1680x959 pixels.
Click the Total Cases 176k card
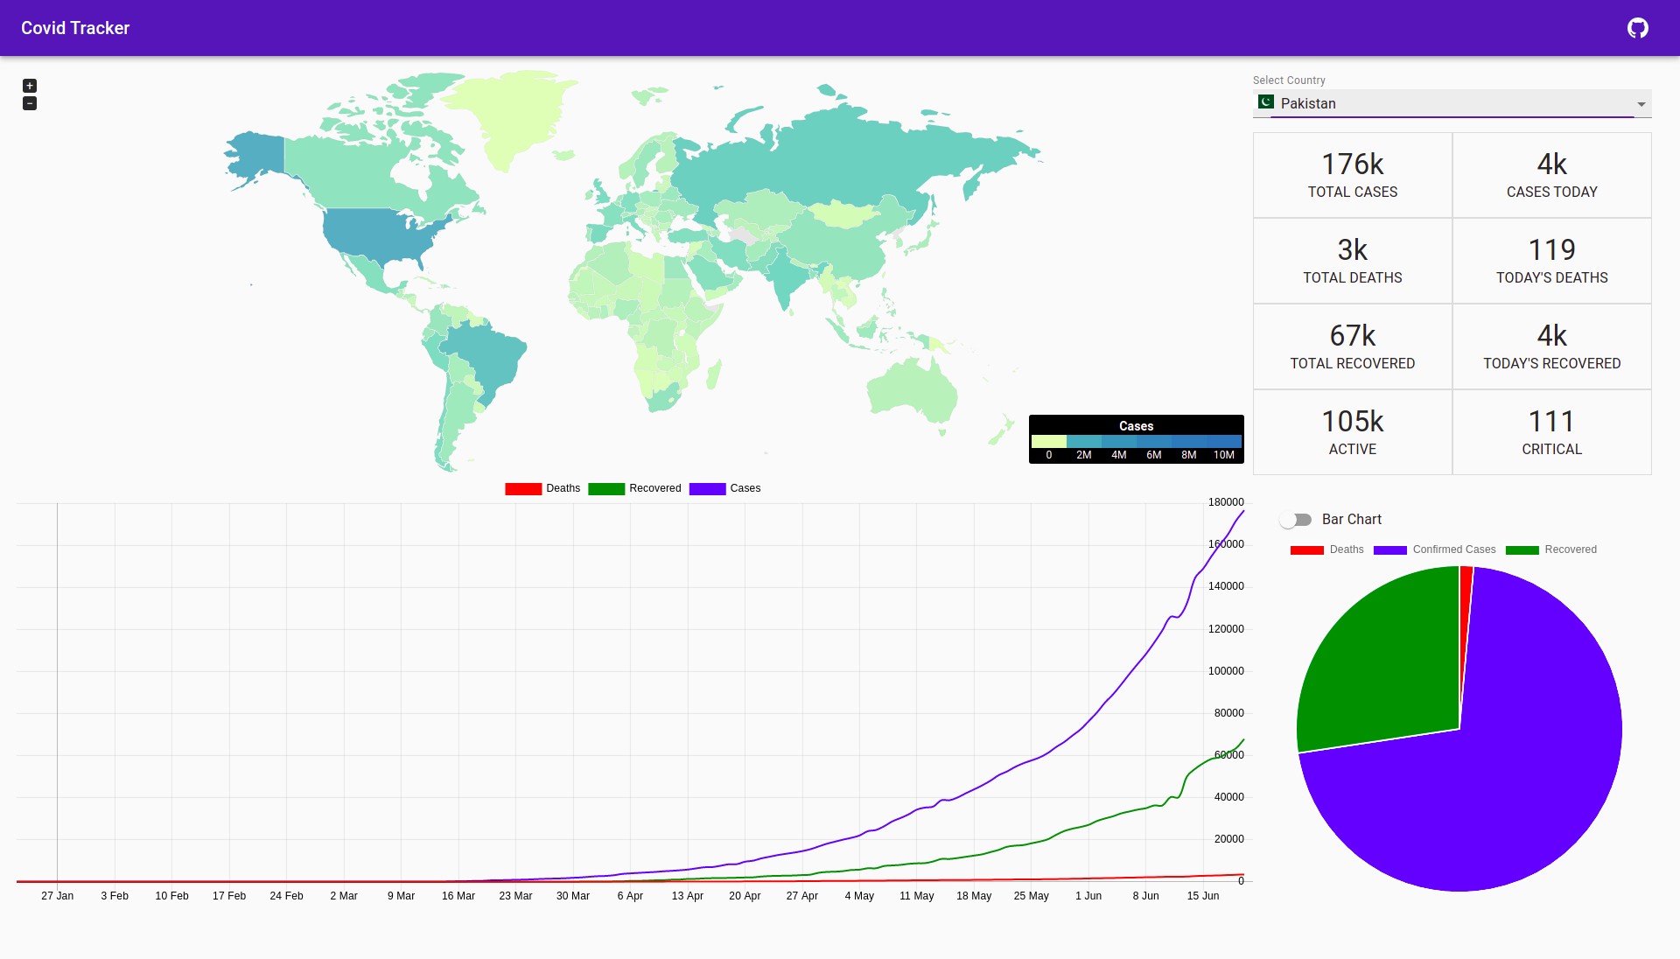(1352, 175)
